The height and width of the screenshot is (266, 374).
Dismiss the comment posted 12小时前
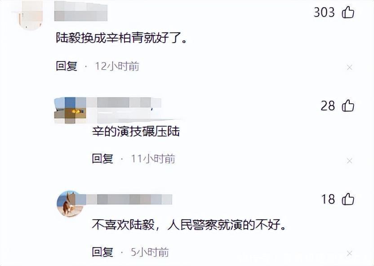tap(349, 68)
